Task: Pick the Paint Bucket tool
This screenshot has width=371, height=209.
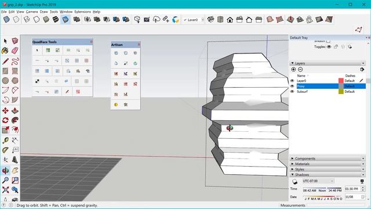Action: coord(5,51)
